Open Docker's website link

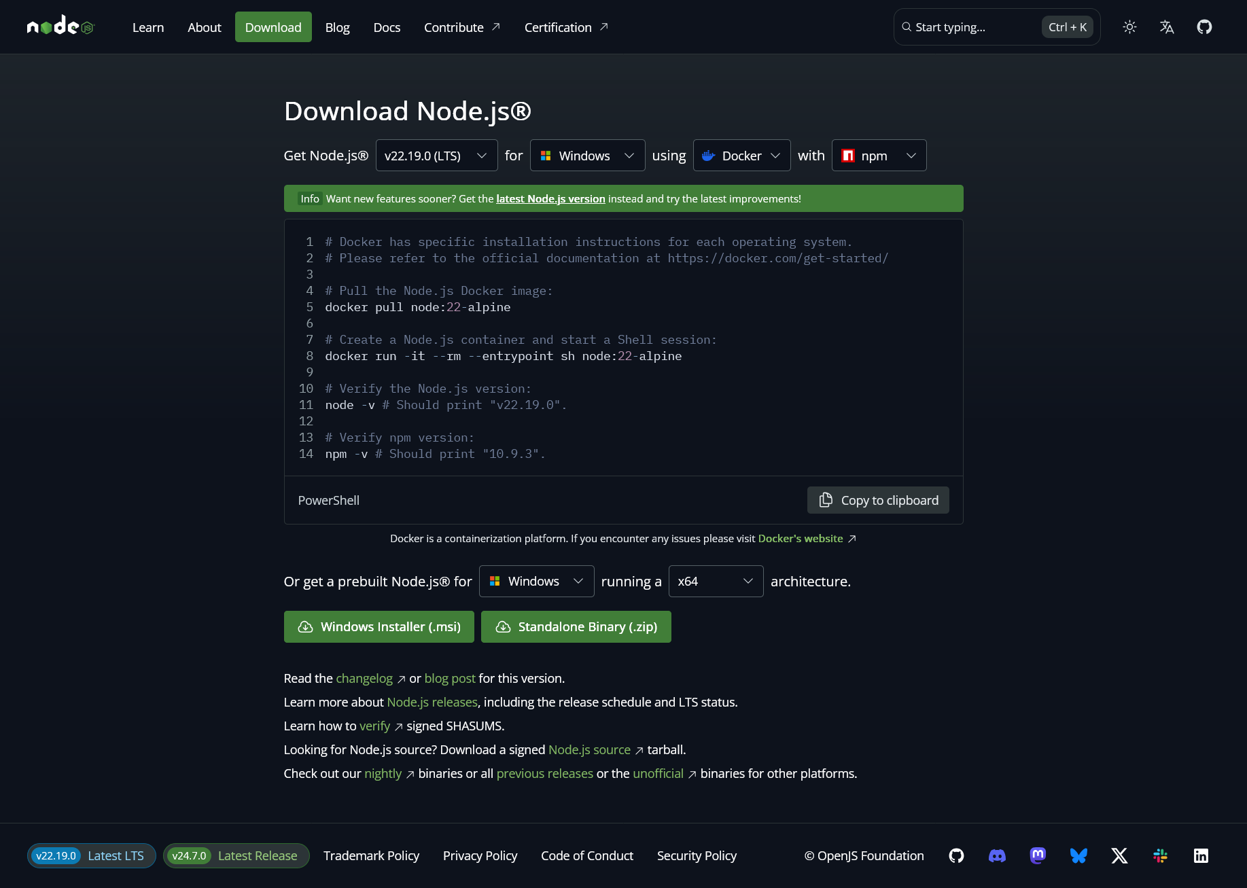tap(801, 539)
